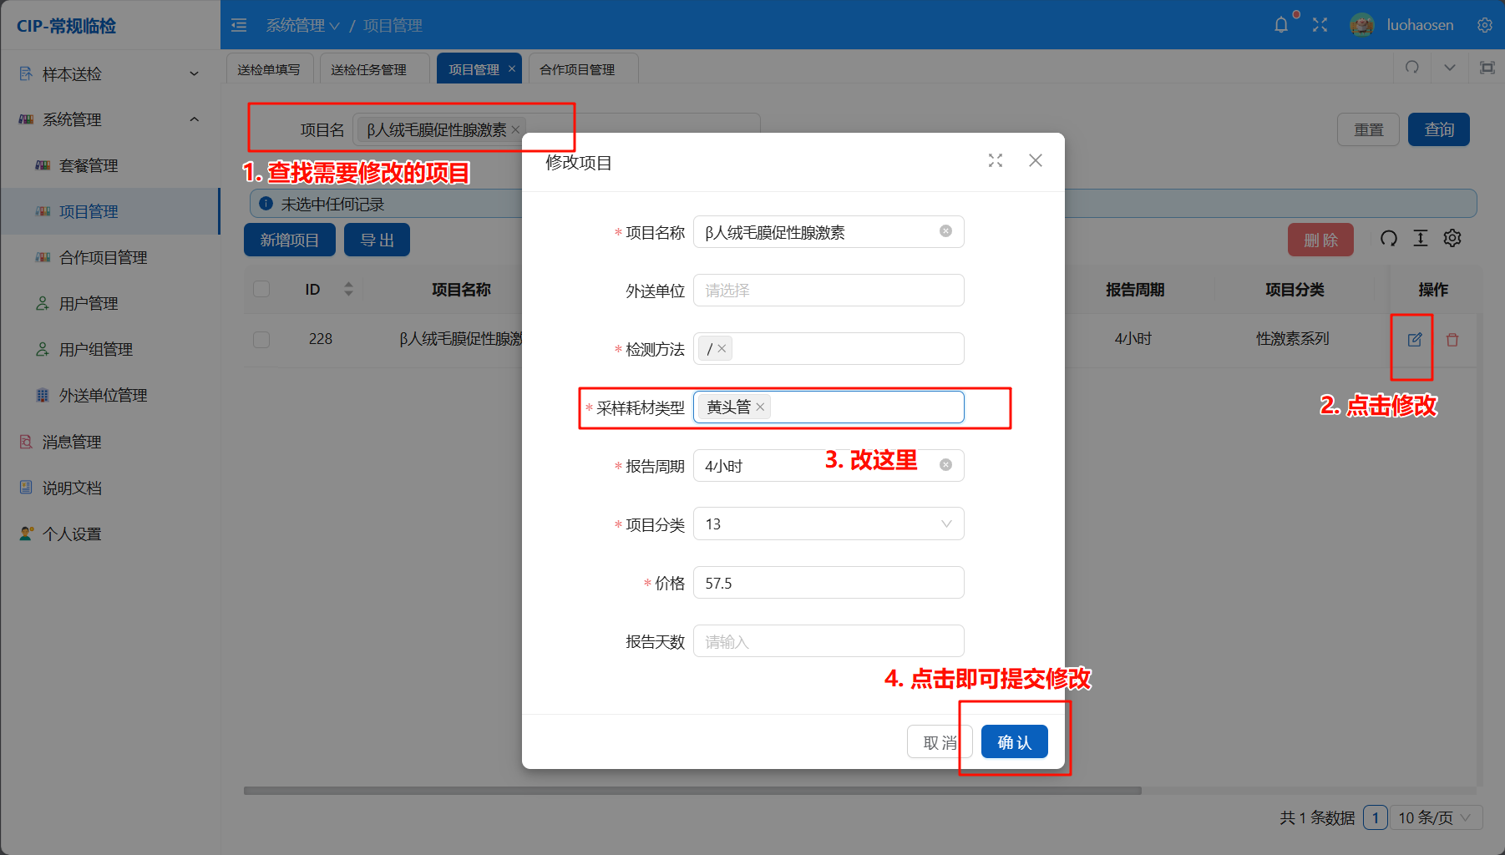This screenshot has height=855, width=1505.
Task: Click the red delete icon for row 228
Action: (1452, 340)
